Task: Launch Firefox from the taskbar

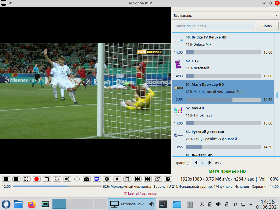Action: pos(32,204)
